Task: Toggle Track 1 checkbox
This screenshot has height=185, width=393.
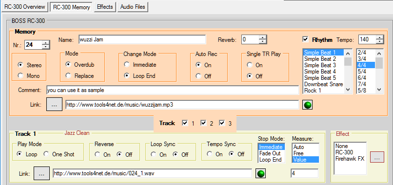Action: point(185,123)
